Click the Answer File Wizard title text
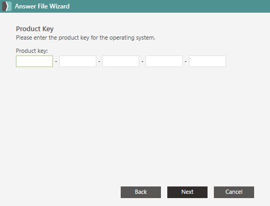This screenshot has width=270, height=206. [x=42, y=6]
